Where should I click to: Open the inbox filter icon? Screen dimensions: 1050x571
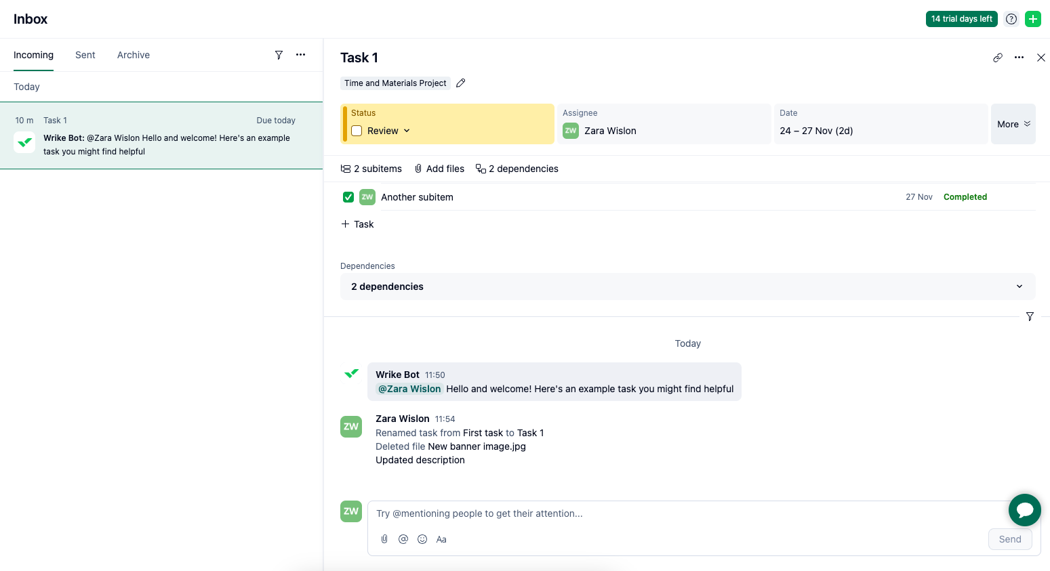pyautogui.click(x=279, y=55)
